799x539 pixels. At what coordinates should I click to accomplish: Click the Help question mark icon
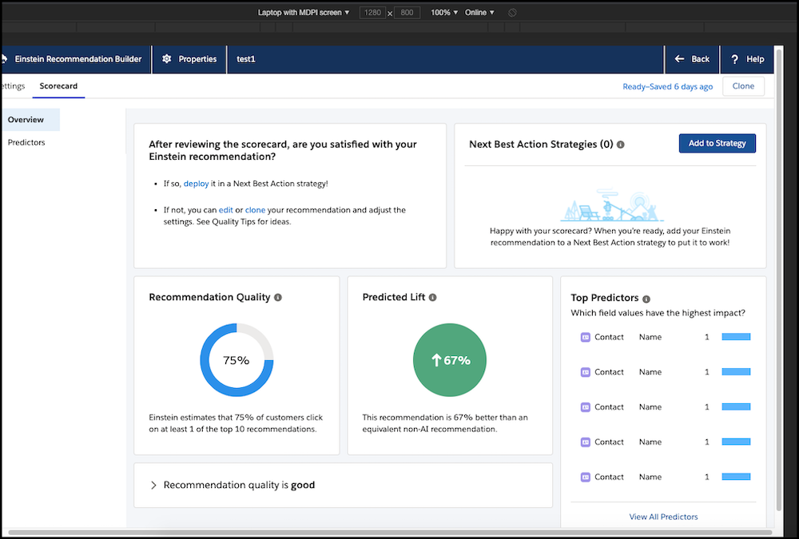pyautogui.click(x=734, y=59)
